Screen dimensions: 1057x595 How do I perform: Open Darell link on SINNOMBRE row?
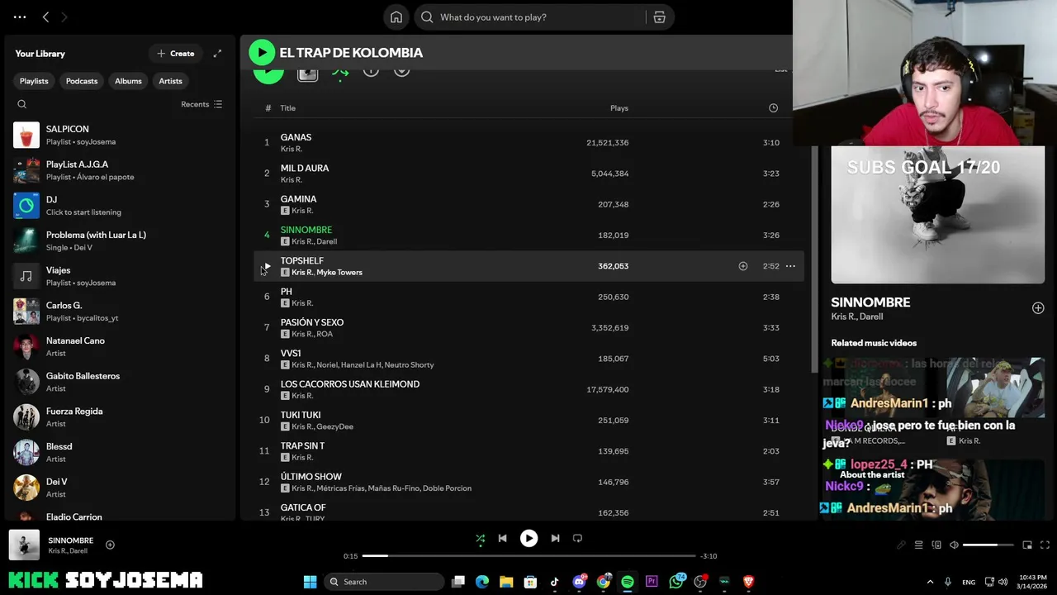[x=326, y=242]
